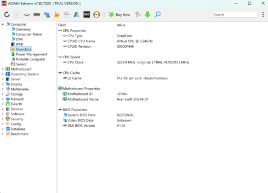Viewport: 268px width, 193px height.
Task: Select the DMI BIOS Version row
Action: click(143, 126)
